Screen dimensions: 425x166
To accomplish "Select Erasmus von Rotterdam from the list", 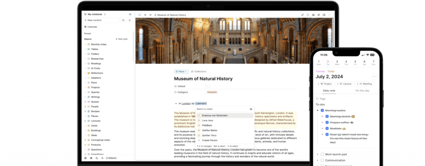I will coord(214,115).
